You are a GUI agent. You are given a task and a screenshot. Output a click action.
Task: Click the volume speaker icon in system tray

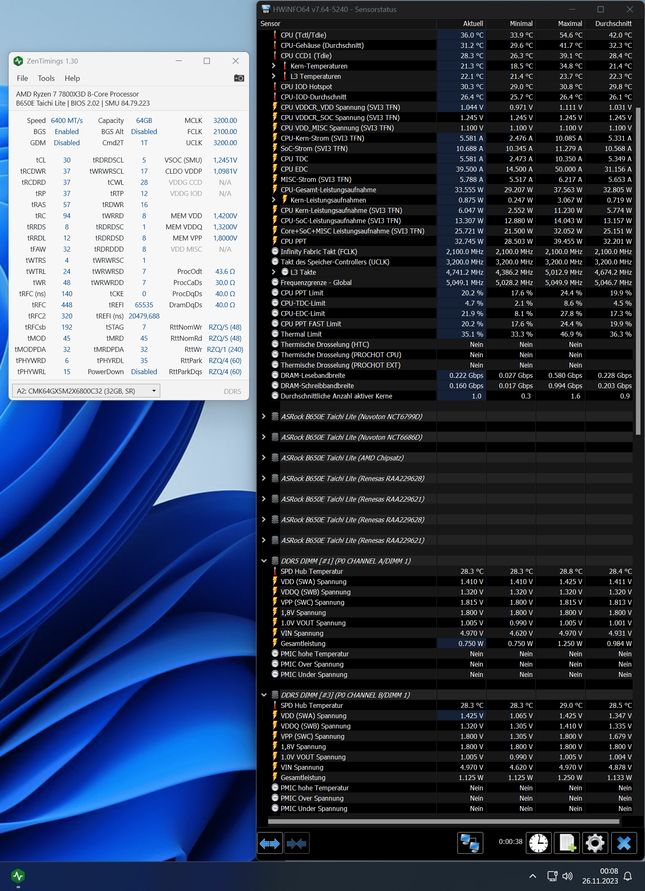[x=567, y=876]
